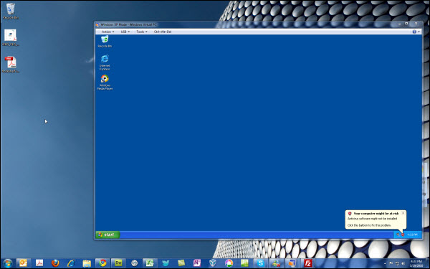Expand the Tools menu in Virtual PC
Screen dimensions: 430x269
pyautogui.click(x=141, y=32)
